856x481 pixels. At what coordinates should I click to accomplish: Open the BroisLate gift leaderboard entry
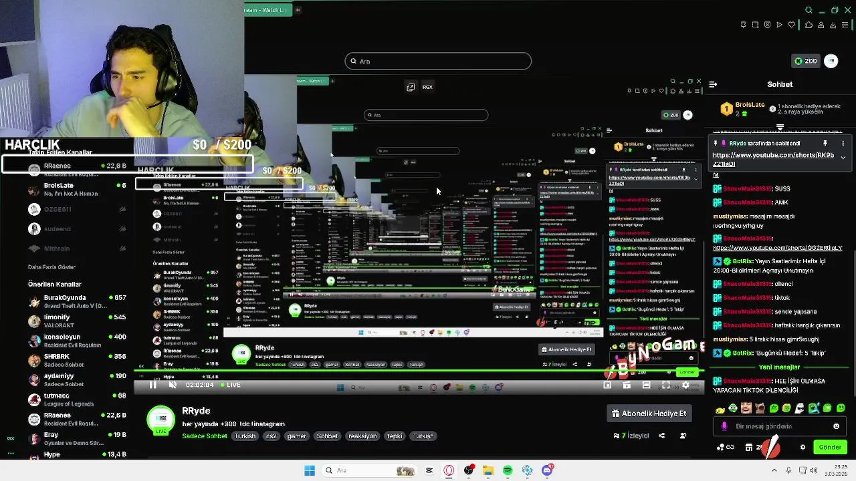[x=744, y=108]
